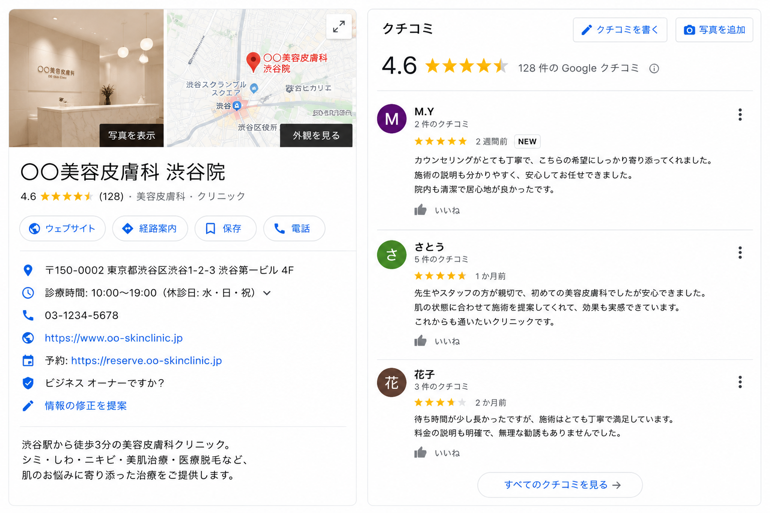Viewport: 770px width, 513px height.
Task: Click すべてのクチコミを見る to see all reviews
Action: [560, 485]
